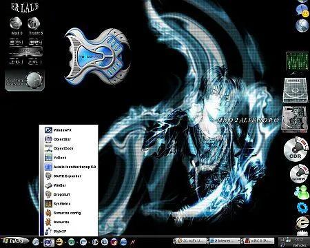The image size is (310, 248).
Task: Switch to the mIRC taskbar button
Action: pyautogui.click(x=258, y=241)
